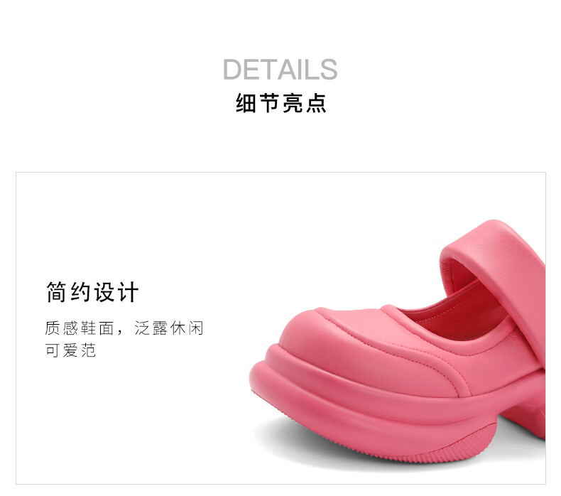Click the 质感鞋面 phrase in description
Screen dimensions: 561x496
pos(80,328)
